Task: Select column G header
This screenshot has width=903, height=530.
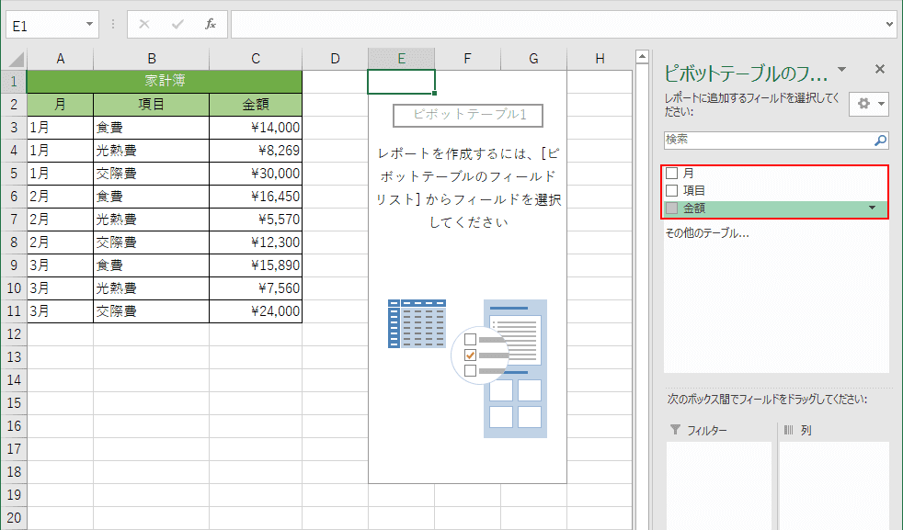Action: (533, 59)
